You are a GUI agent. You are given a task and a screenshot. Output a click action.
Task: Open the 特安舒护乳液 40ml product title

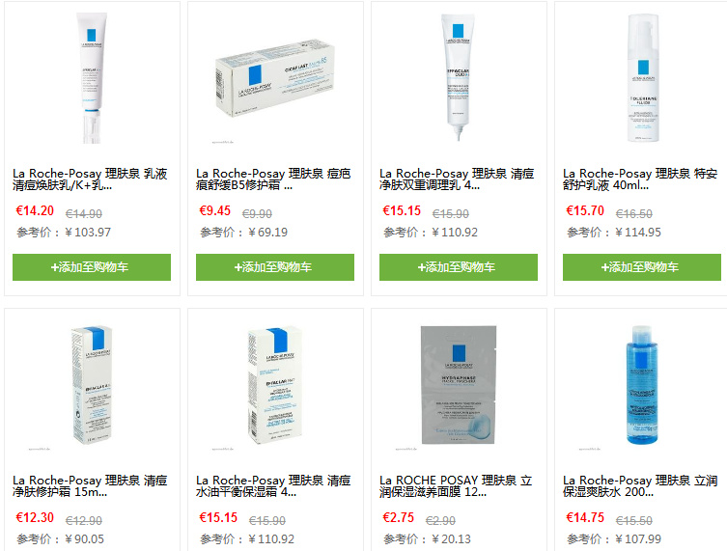(x=640, y=179)
